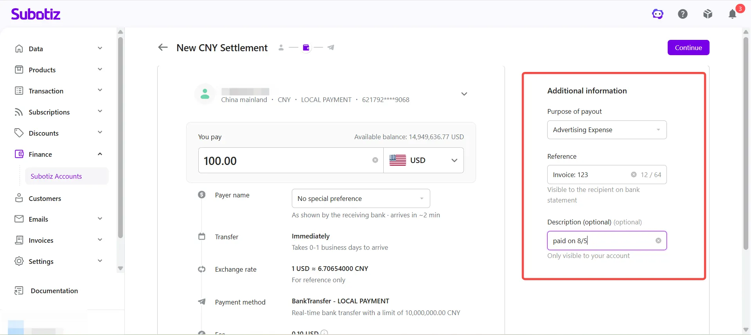Screen dimensions: 751x335
Task: Expand the recipient account details chevron
Action: 464,94
